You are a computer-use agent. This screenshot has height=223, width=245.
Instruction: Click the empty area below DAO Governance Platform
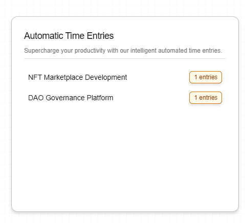[x=125, y=153]
